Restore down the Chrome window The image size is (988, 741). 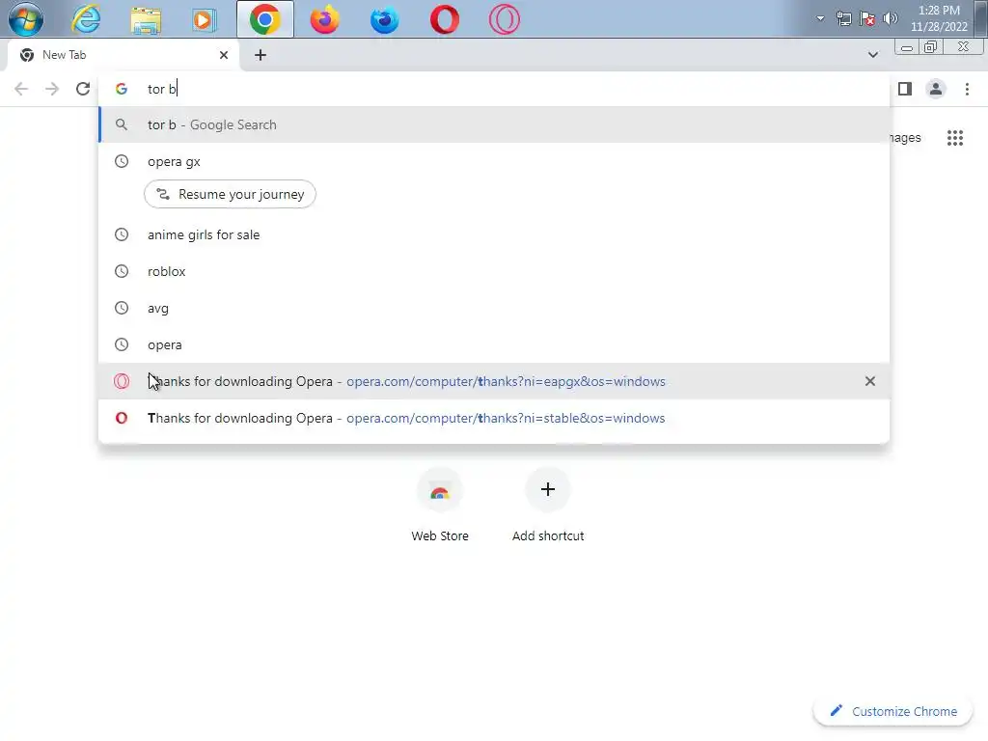click(931, 47)
